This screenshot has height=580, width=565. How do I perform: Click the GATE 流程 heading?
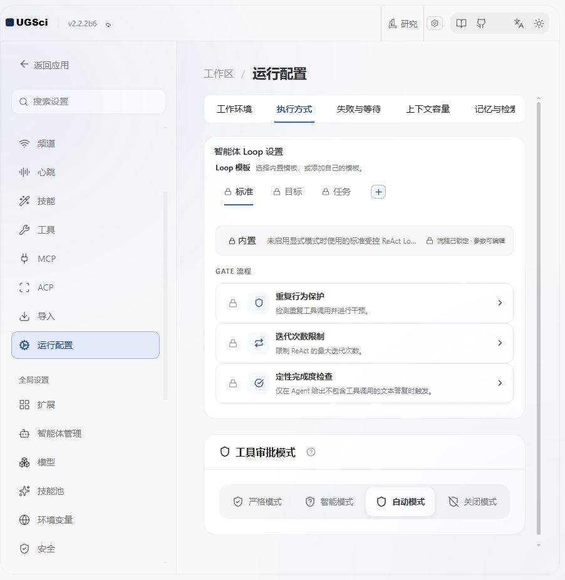(233, 271)
